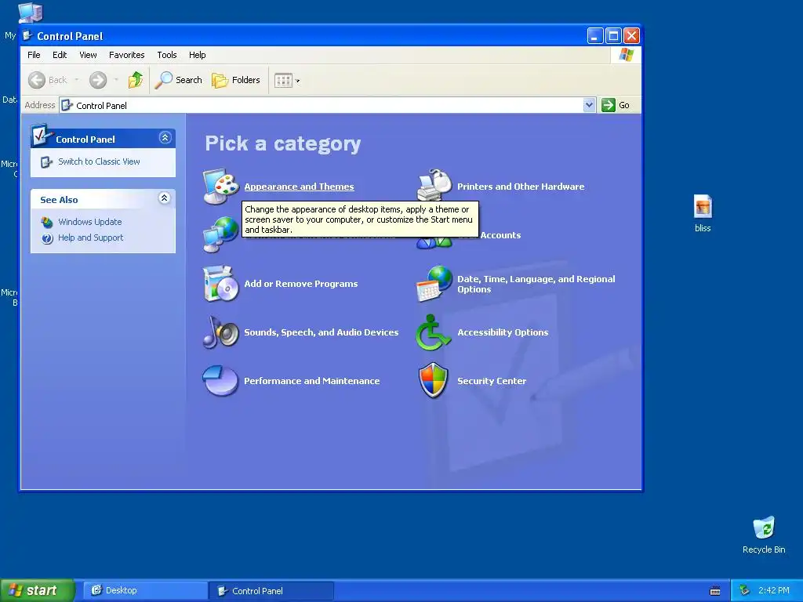Click the Add or Remove Programs icon
This screenshot has width=803, height=602.
click(x=220, y=284)
